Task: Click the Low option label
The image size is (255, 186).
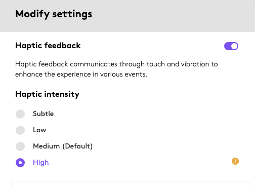Action: (39, 130)
